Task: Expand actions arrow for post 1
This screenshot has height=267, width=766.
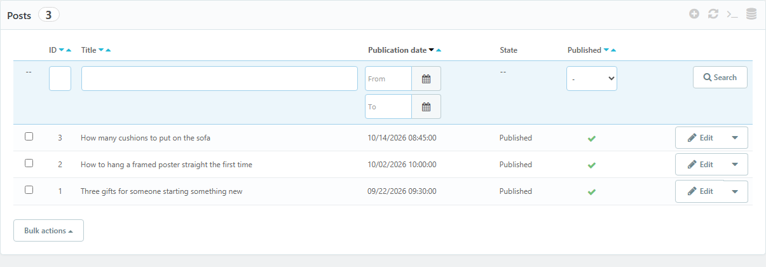Action: 735,191
